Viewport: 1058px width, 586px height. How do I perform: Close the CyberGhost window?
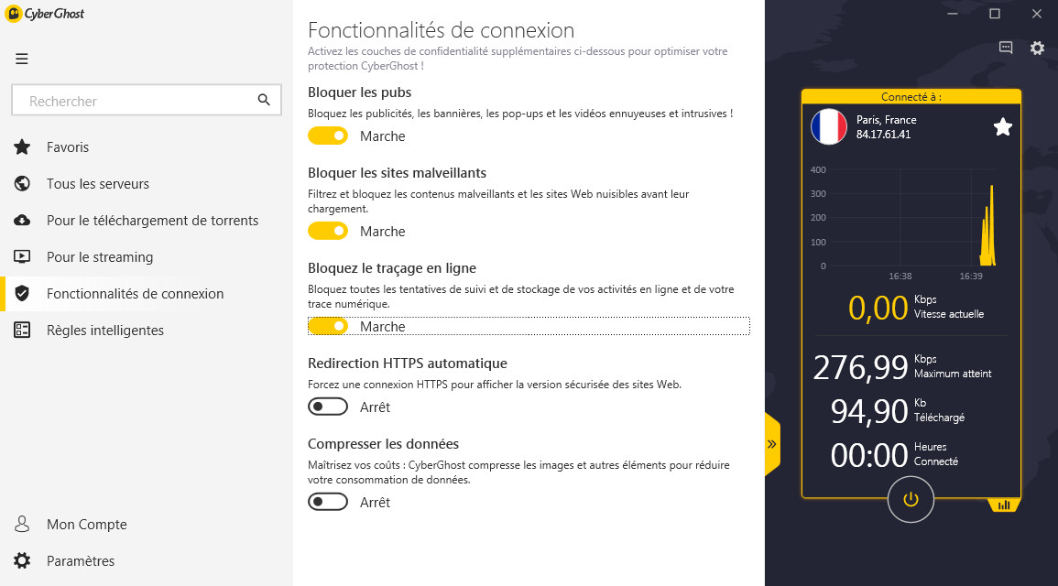pos(1037,14)
